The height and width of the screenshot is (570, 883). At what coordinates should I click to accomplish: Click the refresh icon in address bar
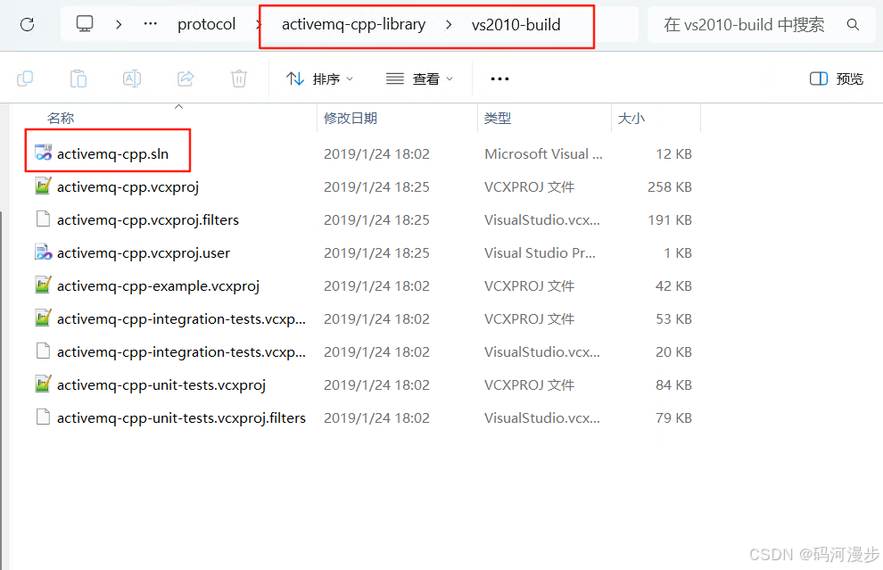tap(27, 24)
